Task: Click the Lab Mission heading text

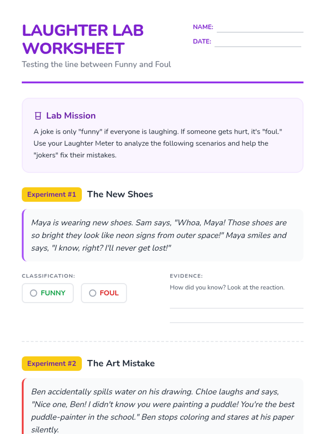Action: (71, 116)
